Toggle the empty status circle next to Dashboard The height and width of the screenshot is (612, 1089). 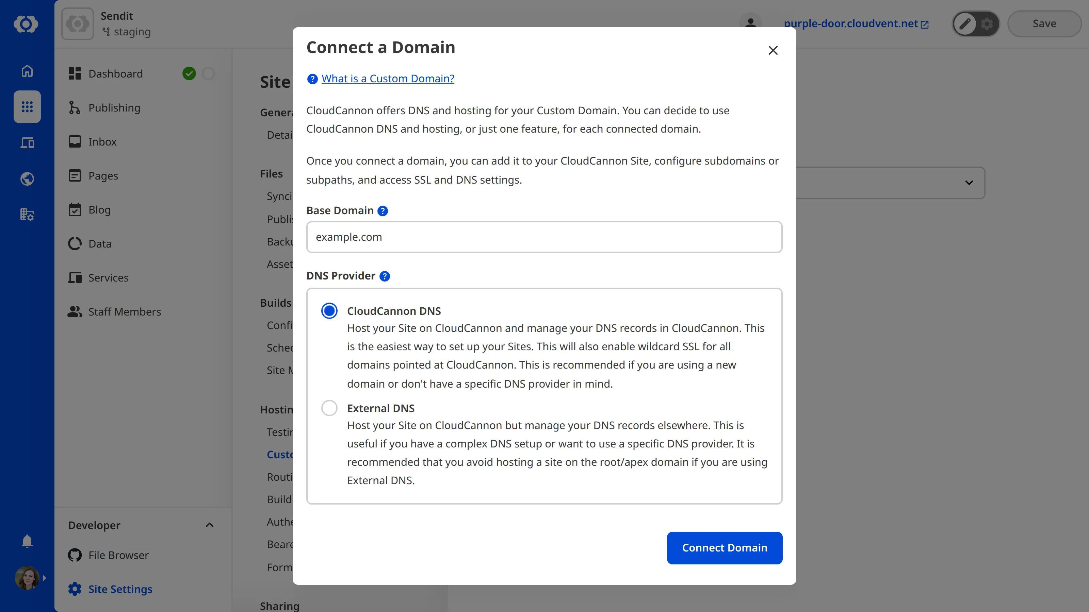tap(208, 73)
